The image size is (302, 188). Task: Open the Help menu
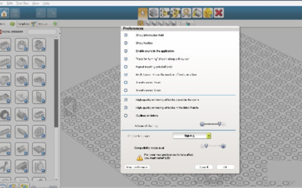click(x=46, y=3)
